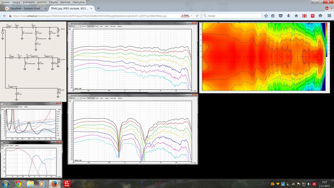
Task: Open the Avira taskbar application
Action: (67, 184)
